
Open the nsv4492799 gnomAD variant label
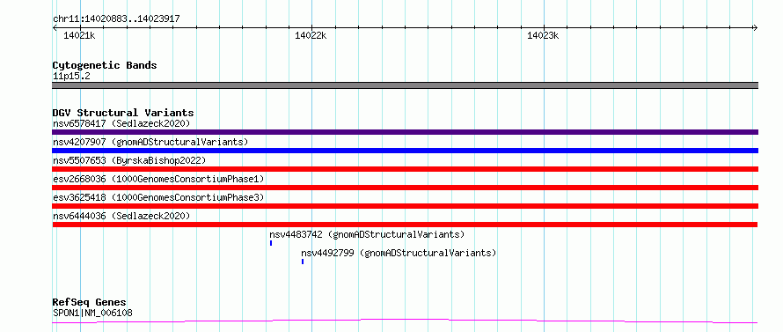click(x=399, y=253)
